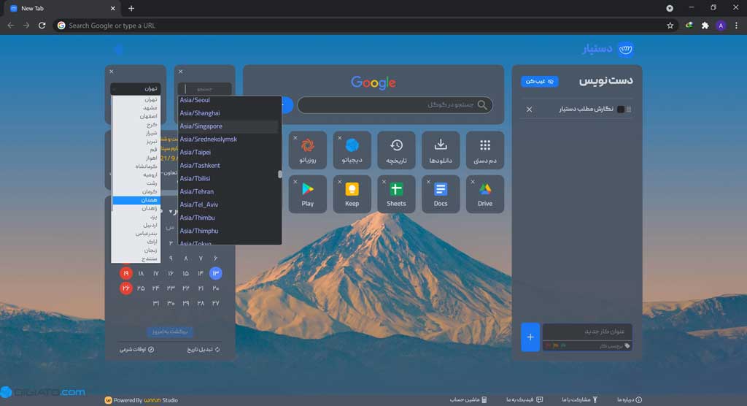Close the city selection widget
747x406 pixels.
tap(112, 72)
